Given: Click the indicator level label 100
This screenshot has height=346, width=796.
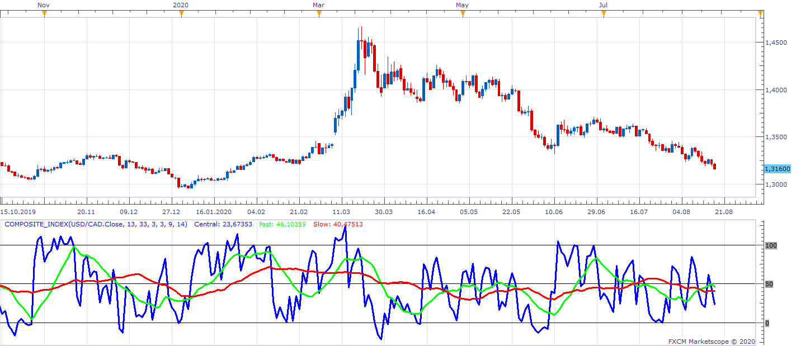Looking at the screenshot, I should click(771, 245).
